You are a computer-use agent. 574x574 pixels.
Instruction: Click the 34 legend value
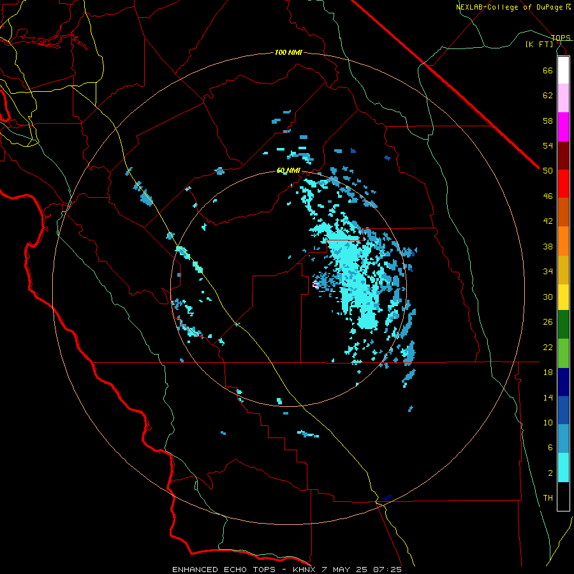(x=548, y=272)
